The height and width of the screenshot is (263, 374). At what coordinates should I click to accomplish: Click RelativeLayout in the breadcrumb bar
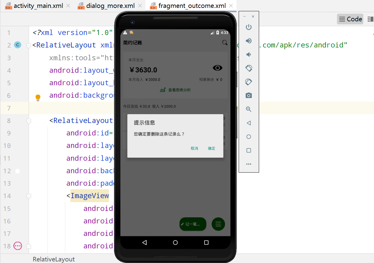pyautogui.click(x=54, y=259)
